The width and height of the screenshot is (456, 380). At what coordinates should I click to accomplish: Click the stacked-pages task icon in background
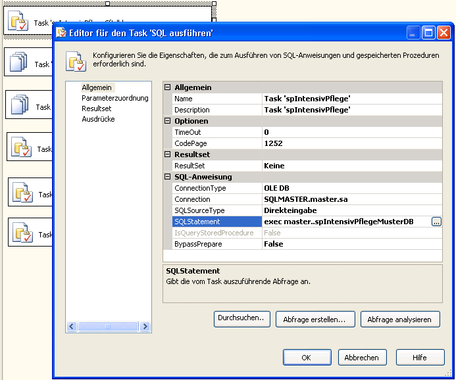18,63
